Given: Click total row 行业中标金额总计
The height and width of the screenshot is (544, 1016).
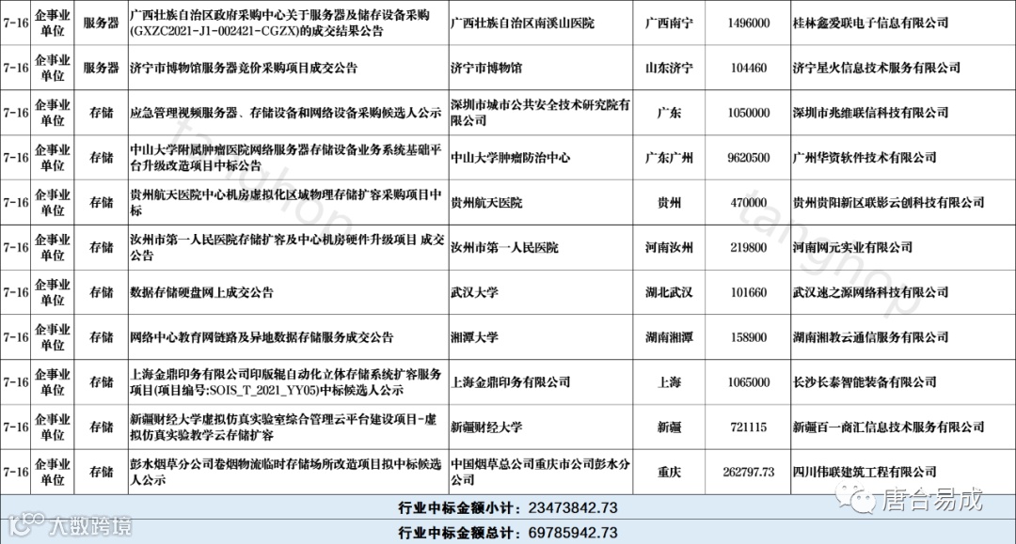Looking at the screenshot, I should pos(508,533).
